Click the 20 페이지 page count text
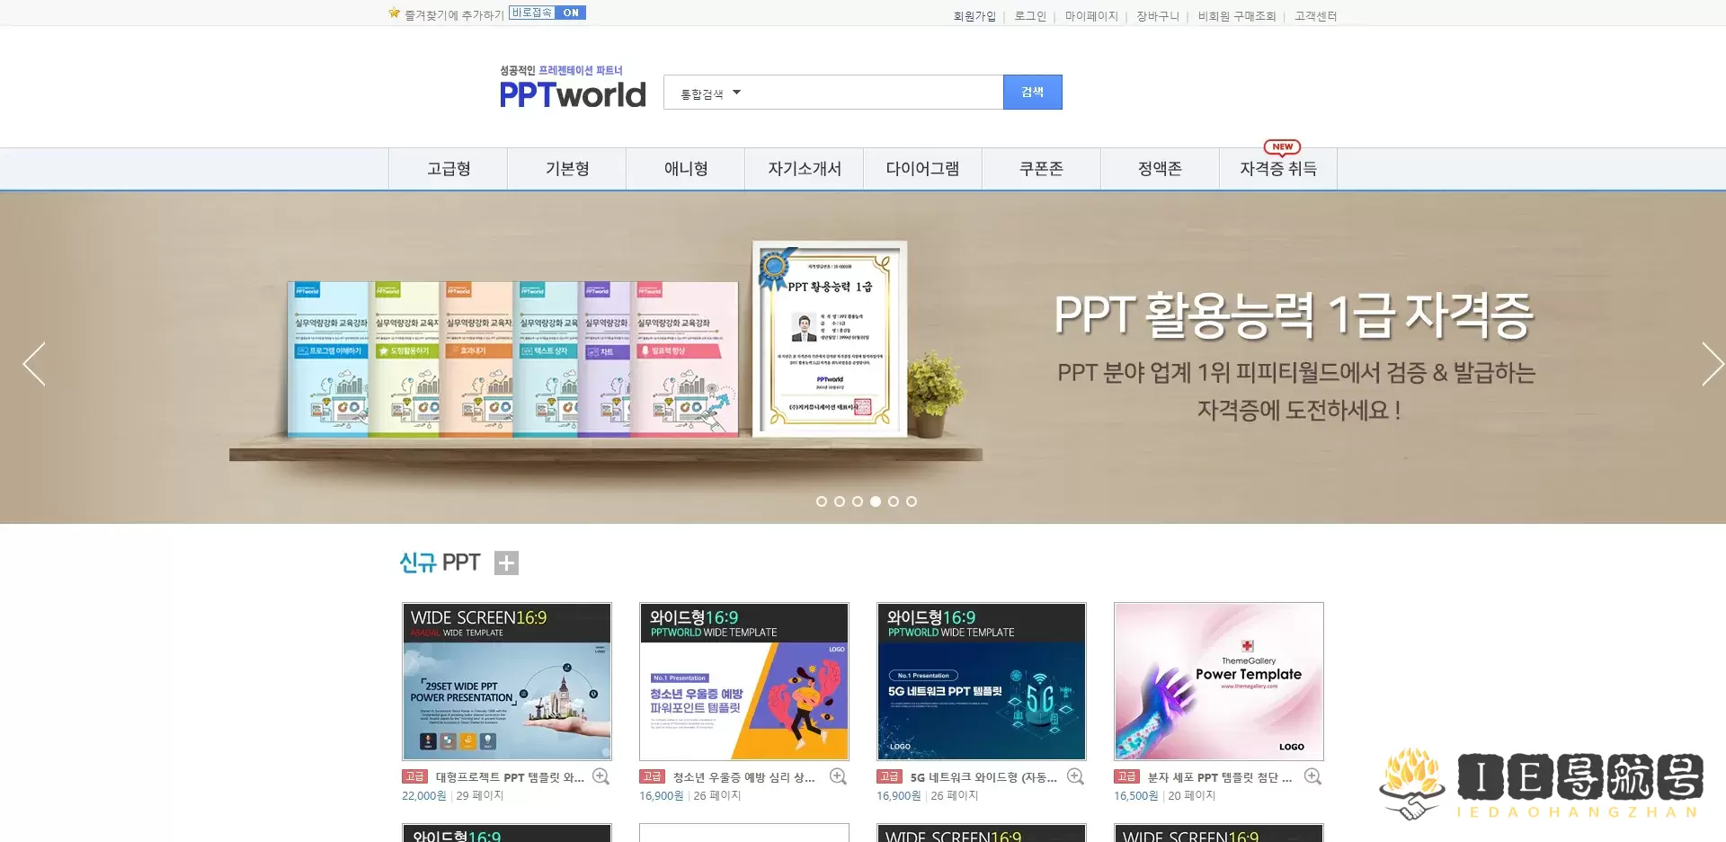1726x842 pixels. (1192, 796)
